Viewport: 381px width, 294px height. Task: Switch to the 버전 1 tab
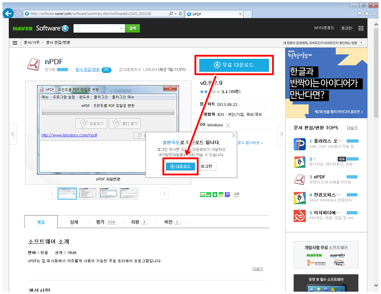pyautogui.click(x=173, y=222)
